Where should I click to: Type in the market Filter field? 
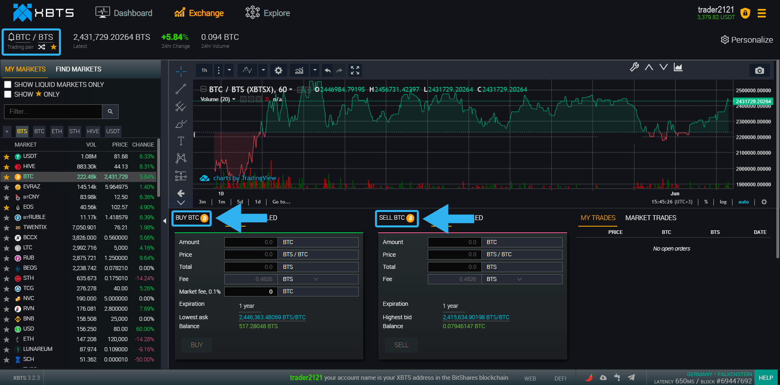point(53,112)
